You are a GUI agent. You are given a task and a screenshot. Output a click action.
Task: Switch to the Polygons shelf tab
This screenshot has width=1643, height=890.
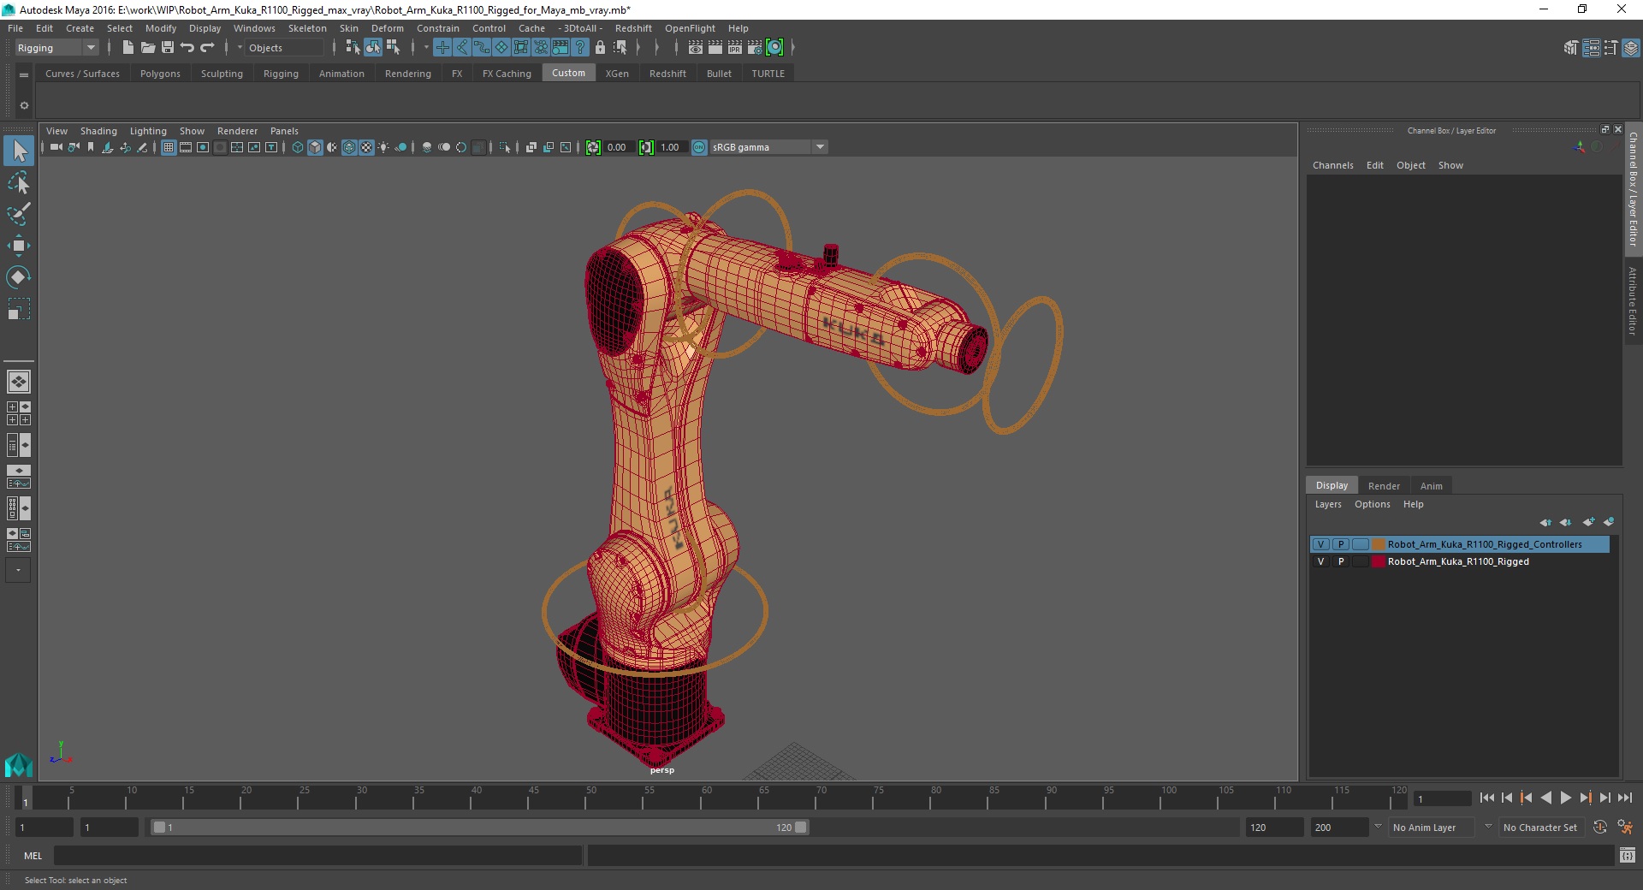click(x=160, y=74)
